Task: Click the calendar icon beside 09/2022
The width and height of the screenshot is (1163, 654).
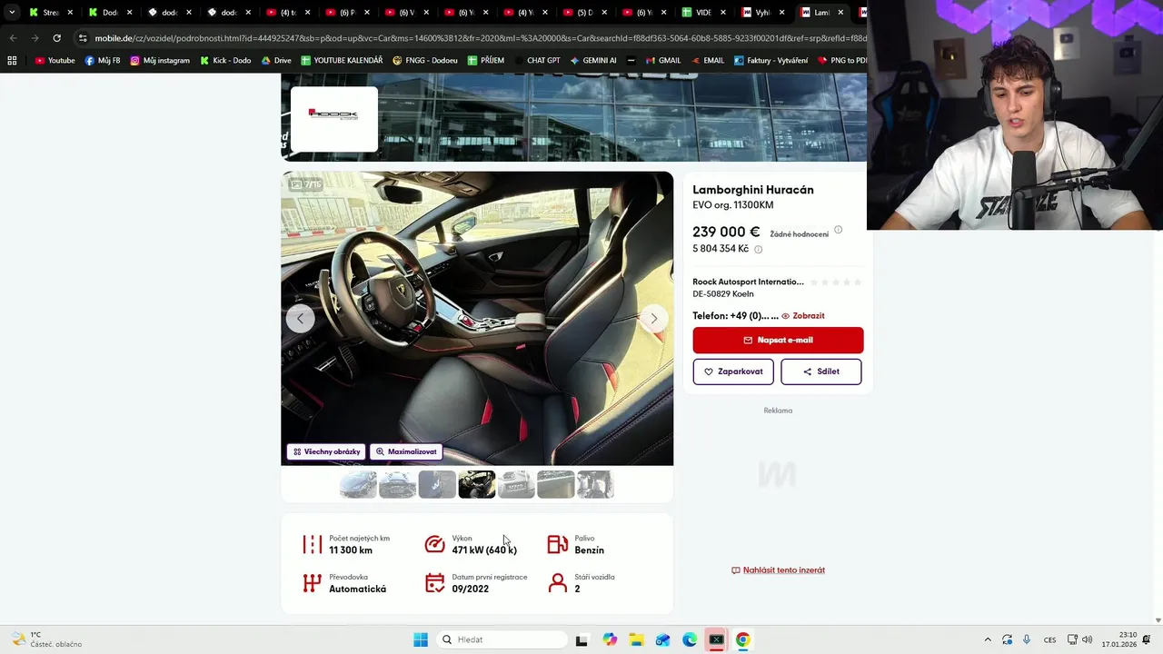Action: pyautogui.click(x=434, y=583)
